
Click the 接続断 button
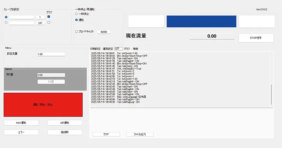pyautogui.click(x=65, y=132)
